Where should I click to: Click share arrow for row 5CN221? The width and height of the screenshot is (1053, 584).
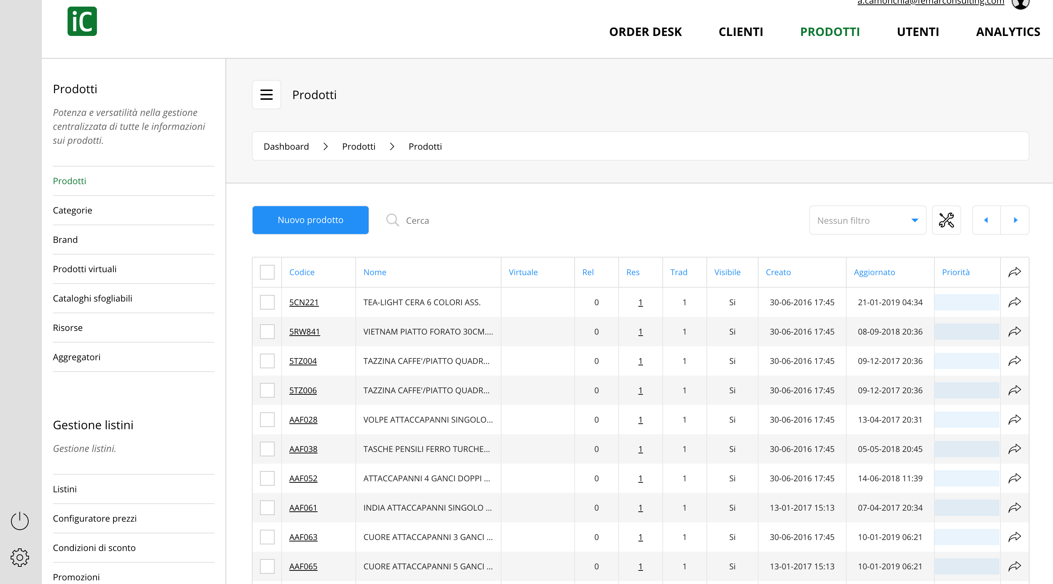pyautogui.click(x=1014, y=302)
